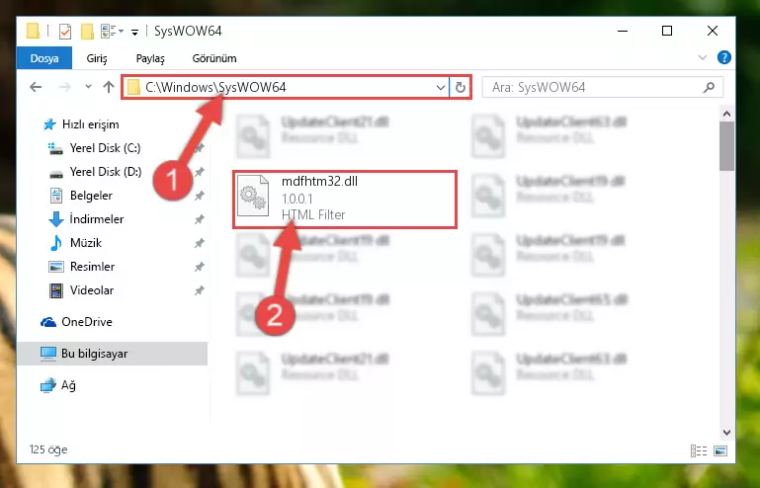Open the recent locations dropdown arrow

(88, 87)
